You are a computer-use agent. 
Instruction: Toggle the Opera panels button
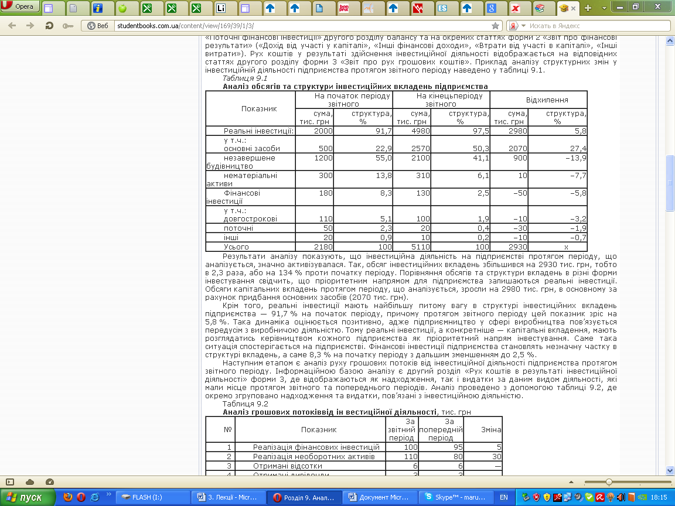10,482
